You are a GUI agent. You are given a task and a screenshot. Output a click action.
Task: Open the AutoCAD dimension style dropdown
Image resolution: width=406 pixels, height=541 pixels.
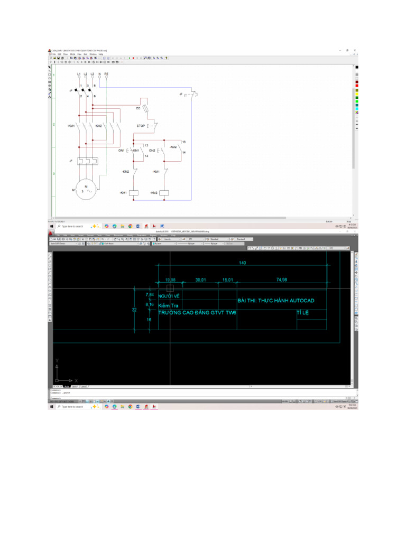[193, 239]
